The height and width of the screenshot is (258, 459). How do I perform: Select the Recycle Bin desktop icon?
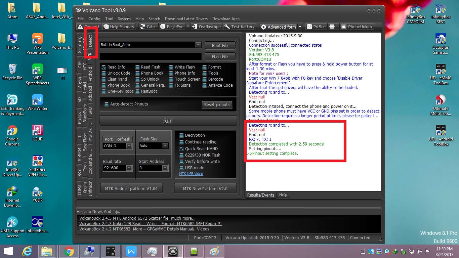click(12, 72)
